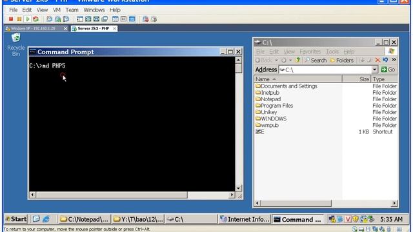Image resolution: width=413 pixels, height=232 pixels.
Task: Select the WINDOWS folder
Action: [271, 119]
